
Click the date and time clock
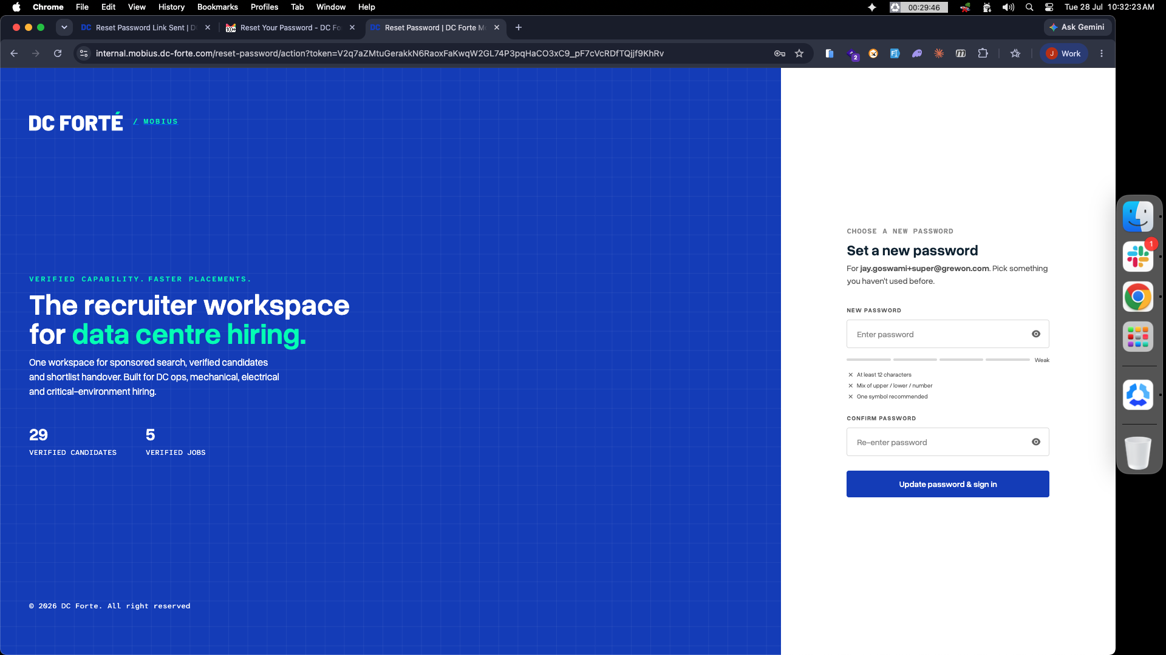(1109, 7)
